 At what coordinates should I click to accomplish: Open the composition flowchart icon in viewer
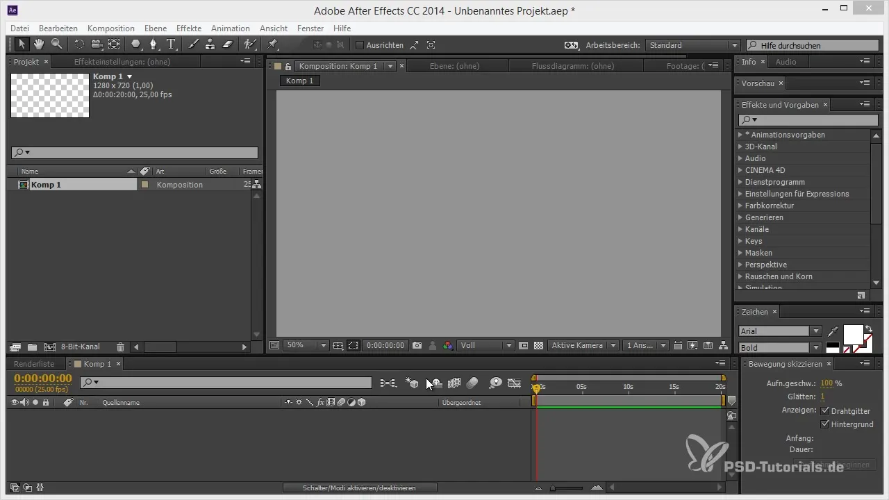tap(723, 345)
